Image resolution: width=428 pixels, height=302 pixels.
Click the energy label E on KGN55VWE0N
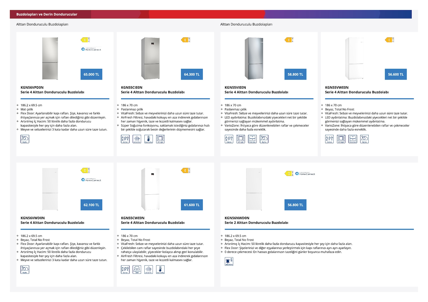tap(389, 40)
